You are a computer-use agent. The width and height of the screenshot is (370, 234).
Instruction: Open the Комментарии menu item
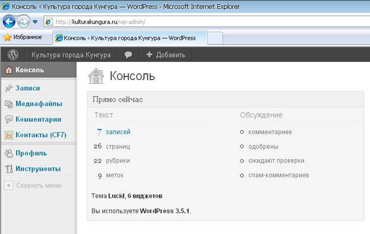click(39, 119)
